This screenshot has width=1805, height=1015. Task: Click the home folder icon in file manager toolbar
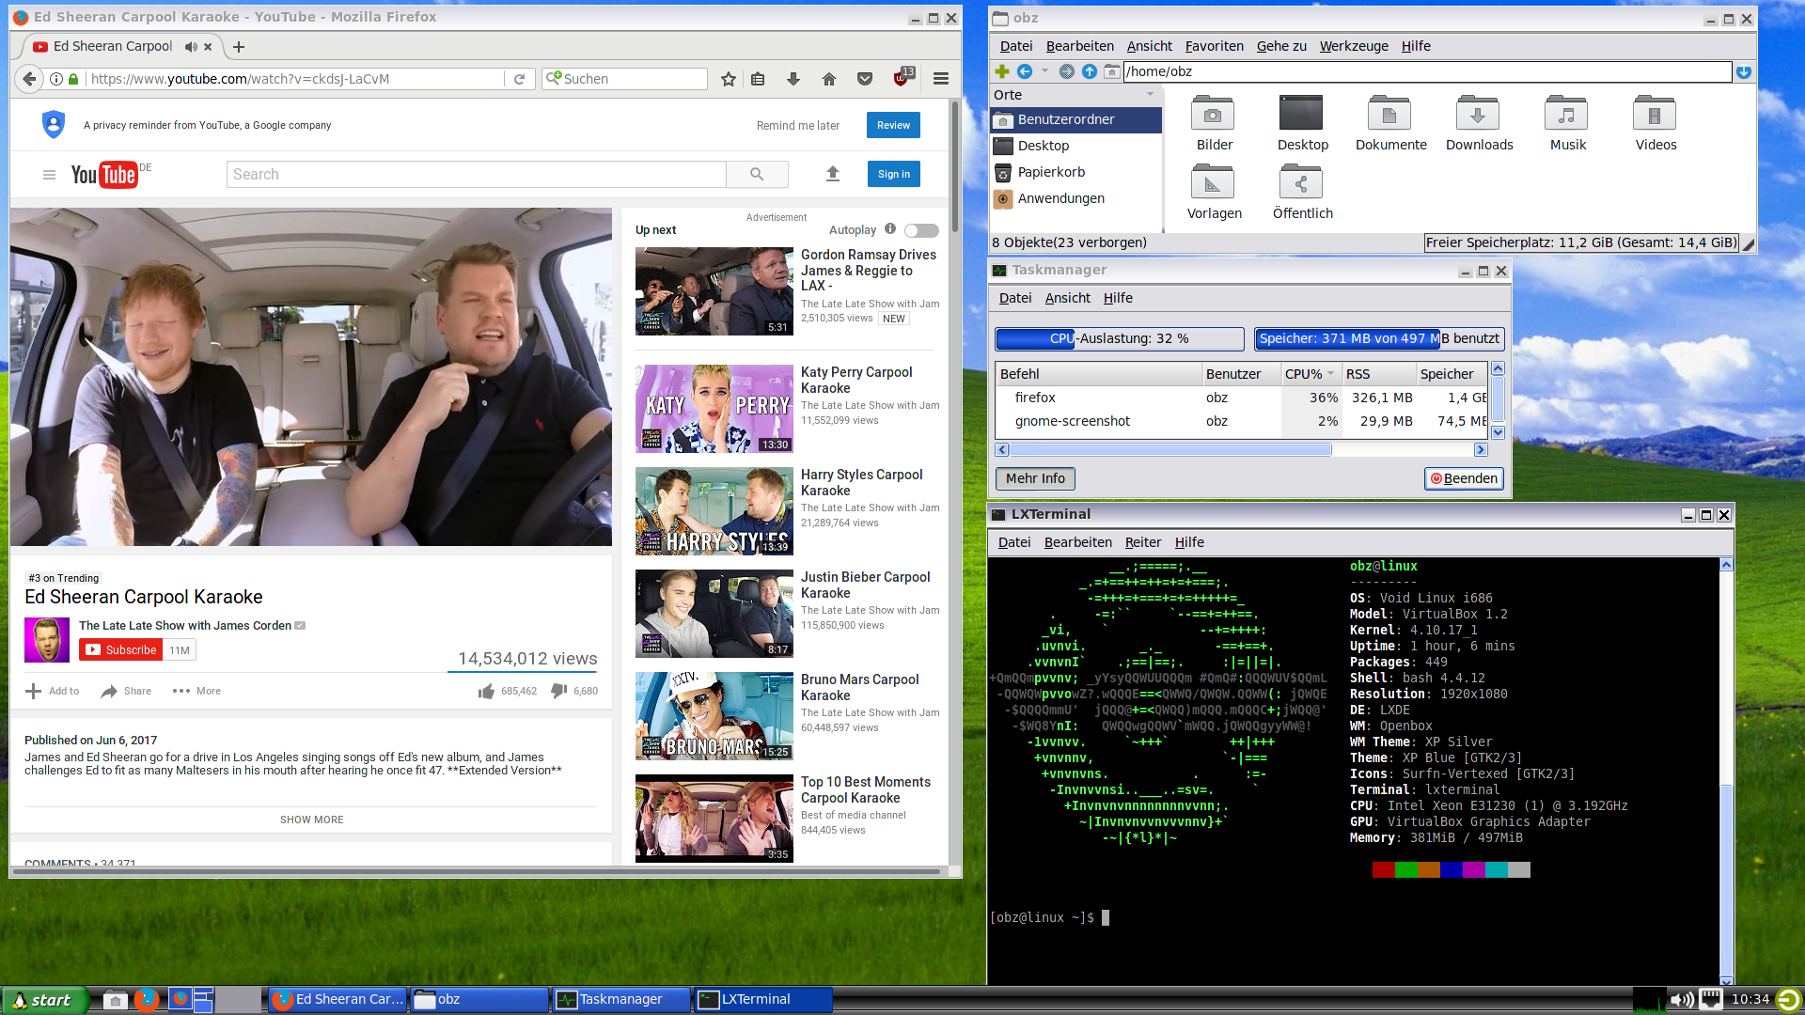point(1111,71)
